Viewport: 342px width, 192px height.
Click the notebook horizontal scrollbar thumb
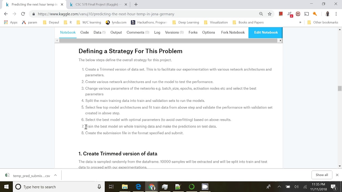point(168,41)
